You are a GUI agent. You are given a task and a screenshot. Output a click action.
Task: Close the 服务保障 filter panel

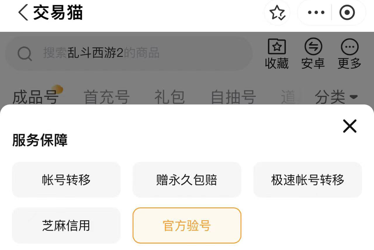click(x=350, y=126)
